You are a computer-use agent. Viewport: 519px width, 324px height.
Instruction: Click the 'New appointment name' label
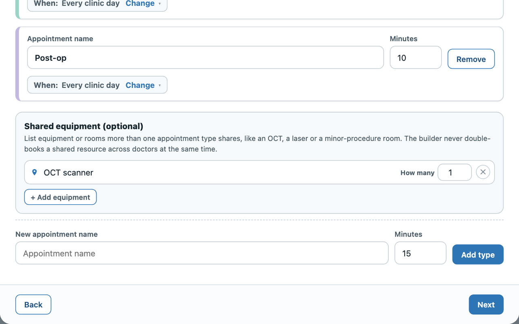click(x=56, y=234)
